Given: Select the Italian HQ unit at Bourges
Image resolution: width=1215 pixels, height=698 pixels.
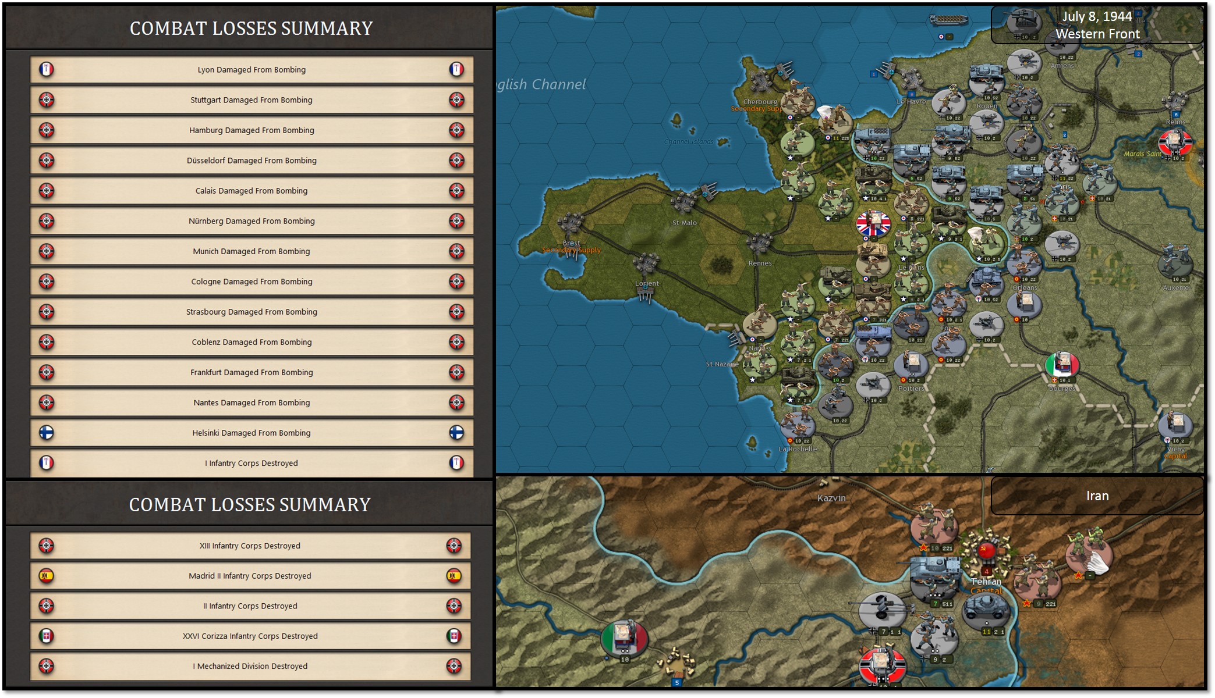Looking at the screenshot, I should tap(1062, 365).
